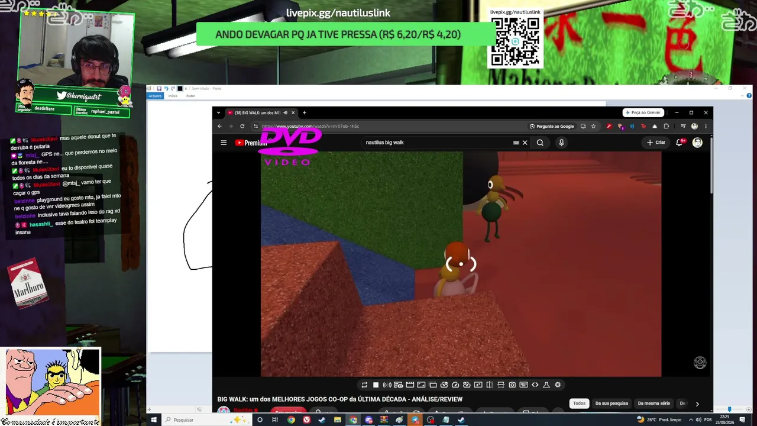
Task: Select the Todos filter chip
Action: (x=579, y=404)
